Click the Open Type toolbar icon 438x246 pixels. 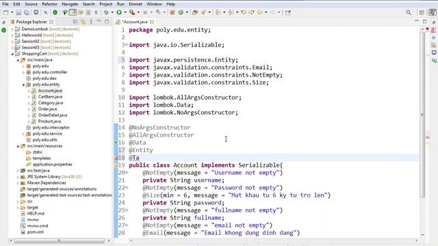click(x=195, y=12)
